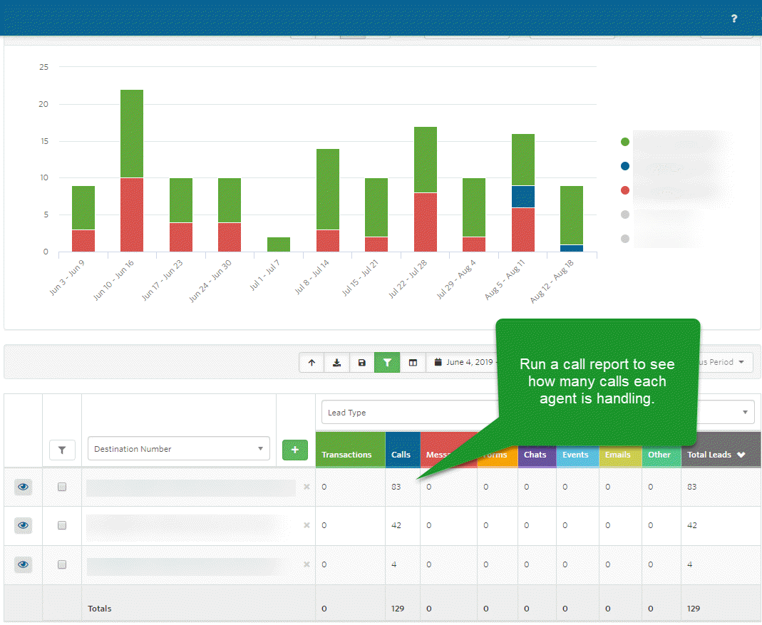Image resolution: width=762 pixels, height=625 pixels.
Task: Remove the first row with its X icon
Action: tap(307, 487)
